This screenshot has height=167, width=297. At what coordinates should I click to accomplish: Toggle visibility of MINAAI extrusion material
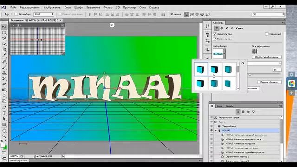pos(211,144)
